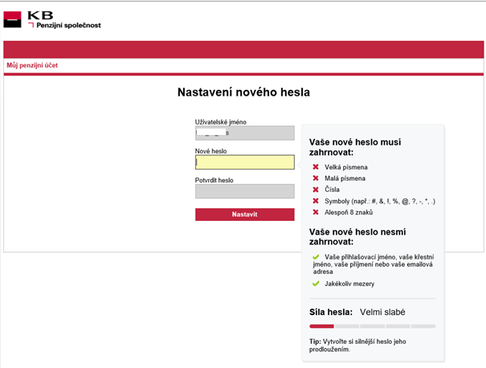Click the last grey strength bar segment
Image resolution: width=486 pixels, height=368 pixels.
[x=423, y=326]
